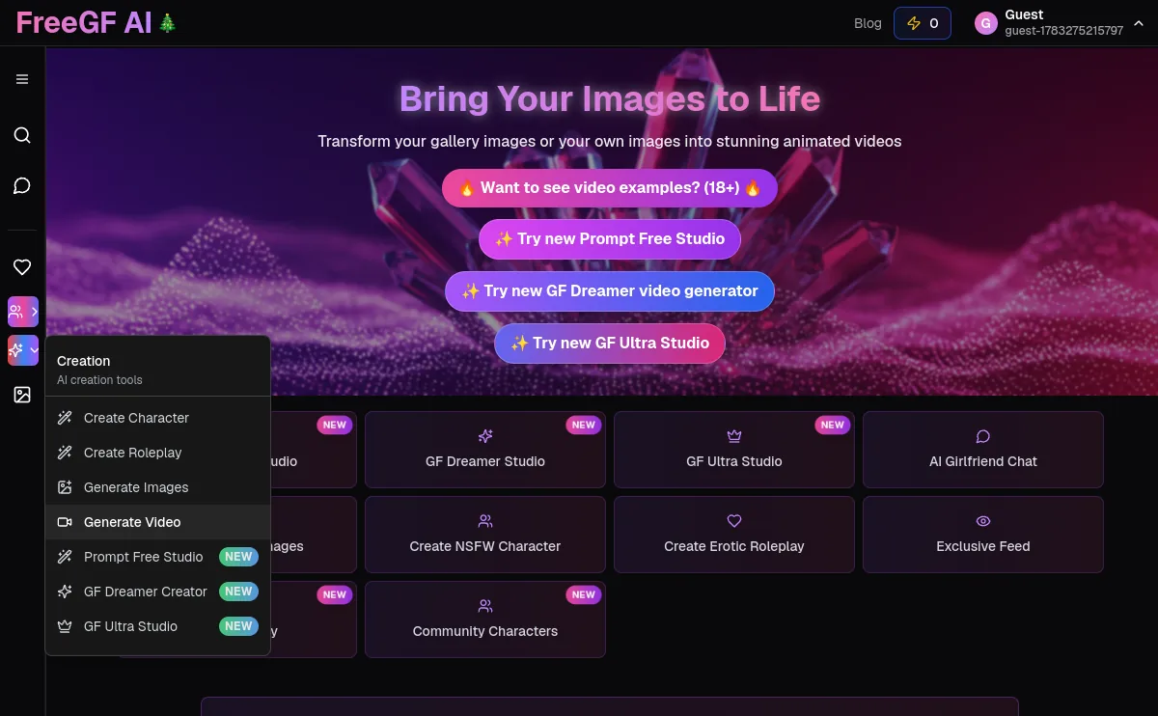Click people icon on Community Characters card

485,606
